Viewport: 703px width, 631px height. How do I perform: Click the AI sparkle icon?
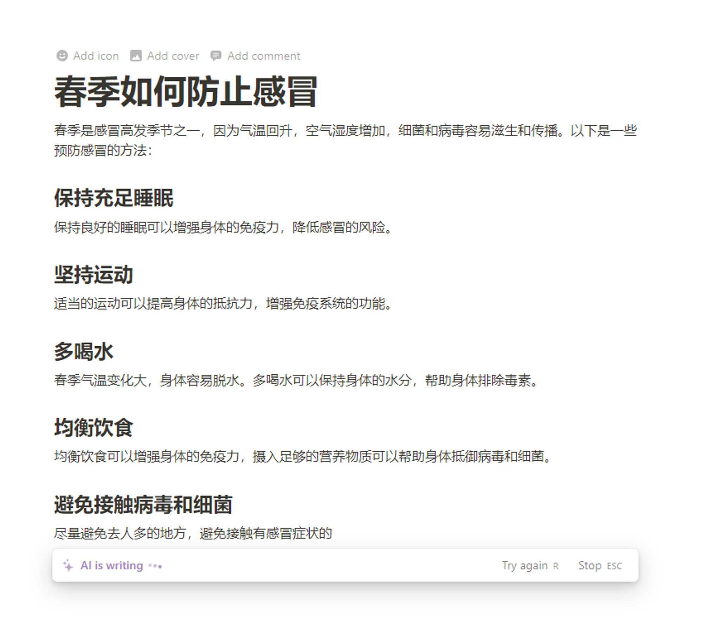pos(68,566)
